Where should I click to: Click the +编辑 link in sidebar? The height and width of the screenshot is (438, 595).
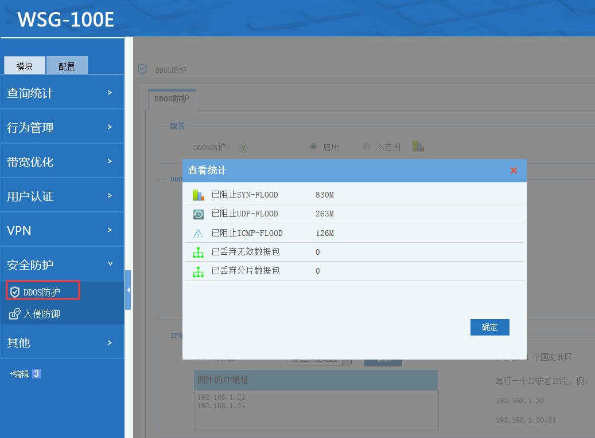coord(20,374)
